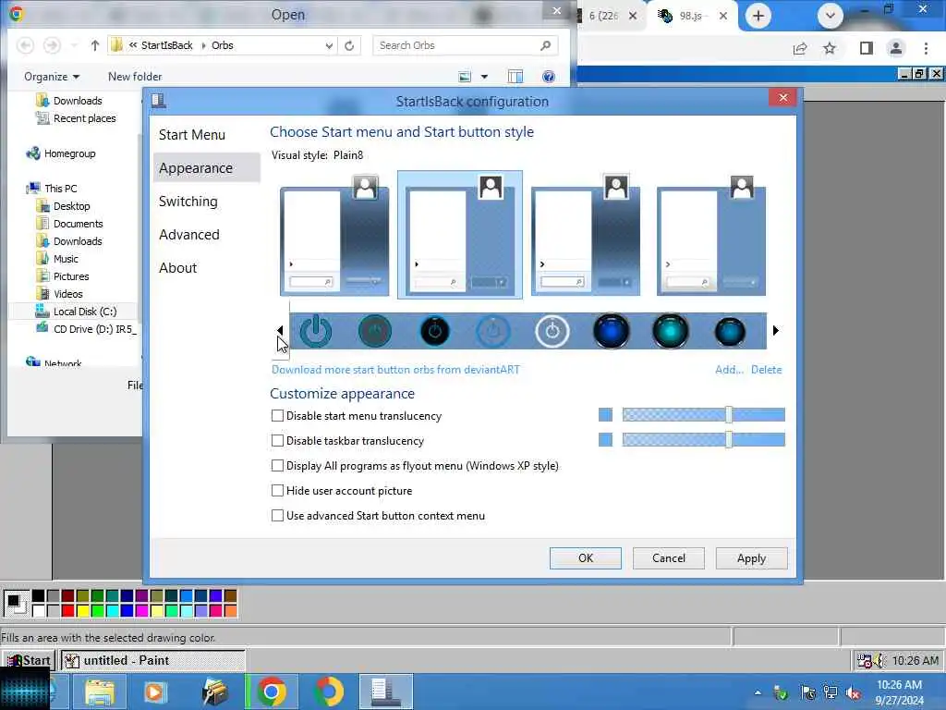Image resolution: width=946 pixels, height=710 pixels.
Task: Select Pictures under This PC
Action: tap(63, 276)
